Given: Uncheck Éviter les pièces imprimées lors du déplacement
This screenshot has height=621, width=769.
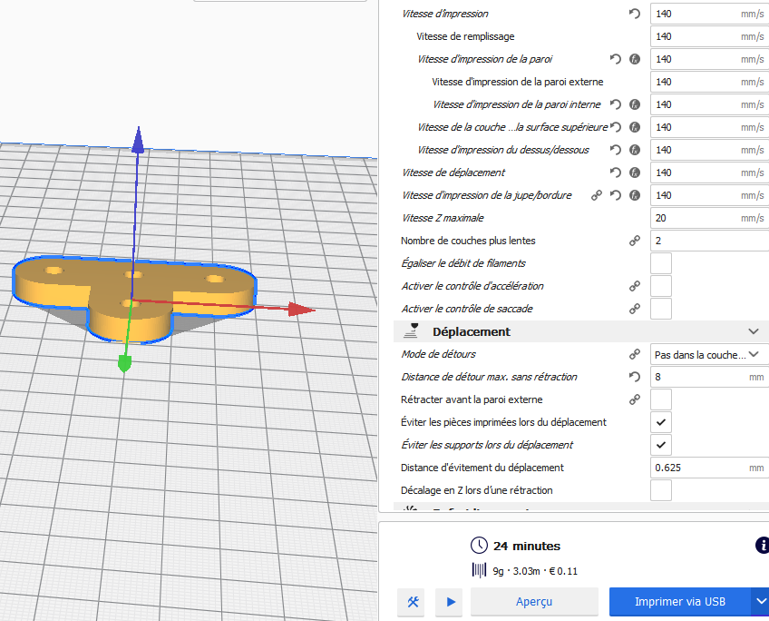Looking at the screenshot, I should pos(660,422).
